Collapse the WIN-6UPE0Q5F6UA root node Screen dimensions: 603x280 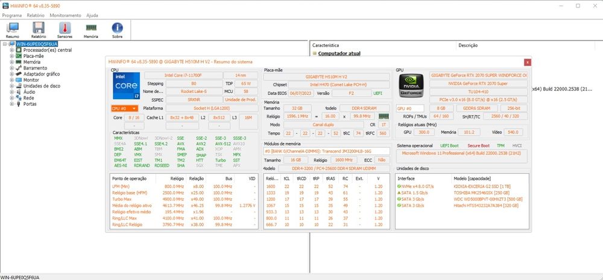5,44
